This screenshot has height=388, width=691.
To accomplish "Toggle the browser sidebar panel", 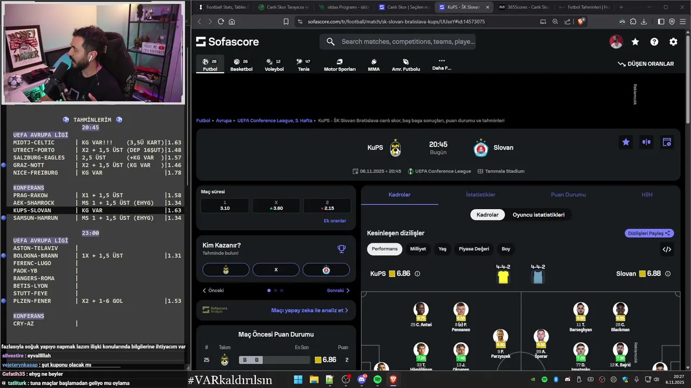I will click(x=661, y=22).
